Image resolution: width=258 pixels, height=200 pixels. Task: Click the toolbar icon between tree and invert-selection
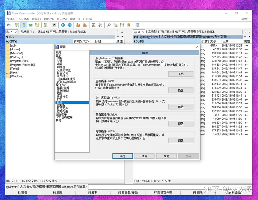[46, 25]
